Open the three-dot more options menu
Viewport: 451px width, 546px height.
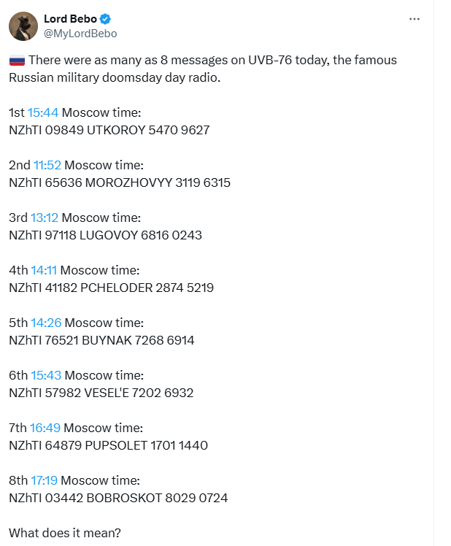click(x=414, y=19)
